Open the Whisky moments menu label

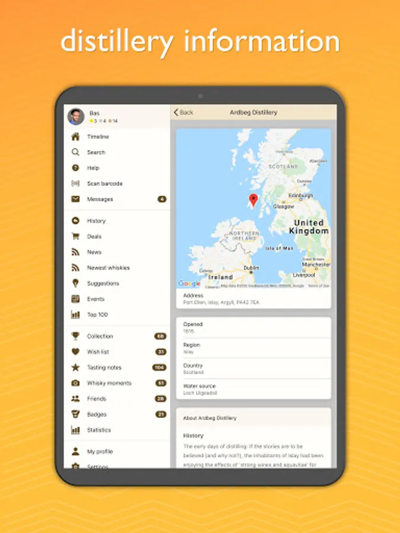coord(109,383)
